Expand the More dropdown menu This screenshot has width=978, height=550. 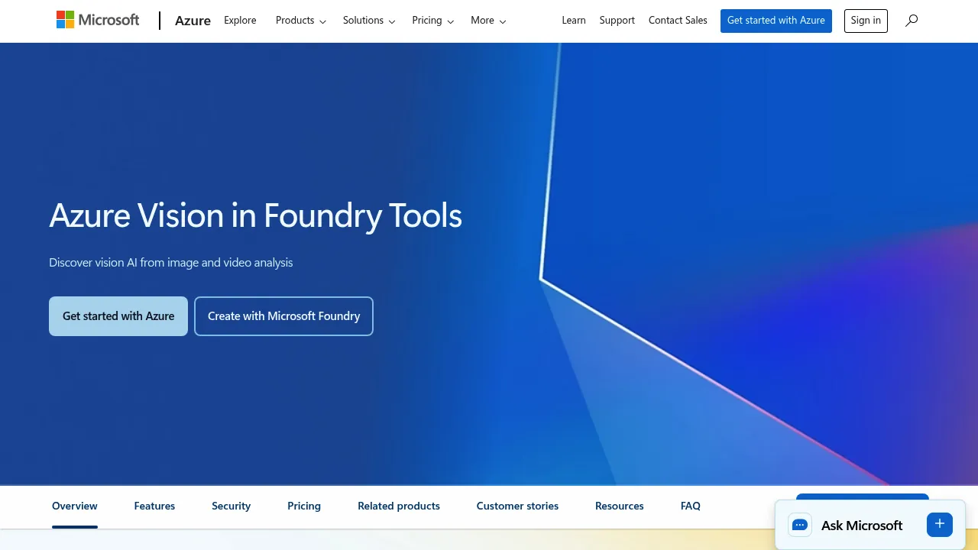coord(488,21)
